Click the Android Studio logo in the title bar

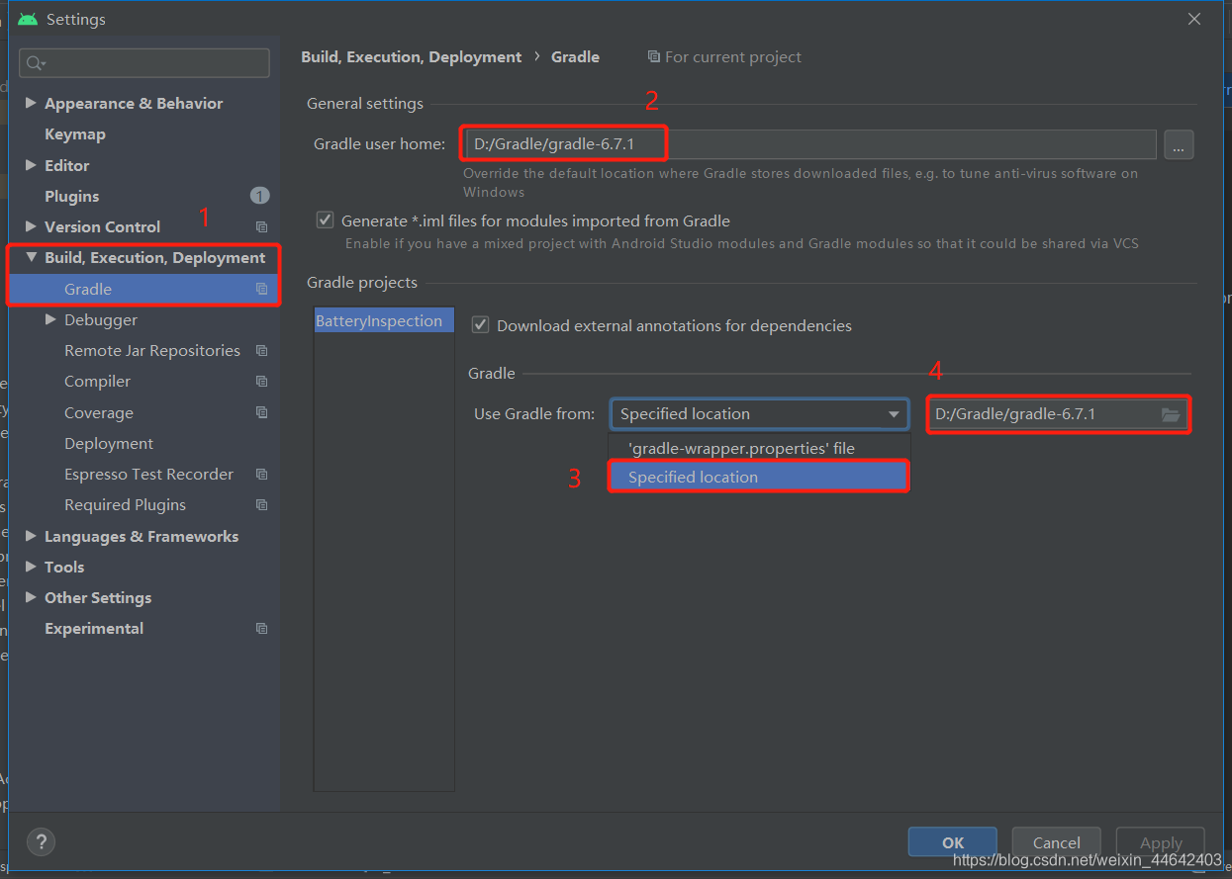click(x=28, y=19)
